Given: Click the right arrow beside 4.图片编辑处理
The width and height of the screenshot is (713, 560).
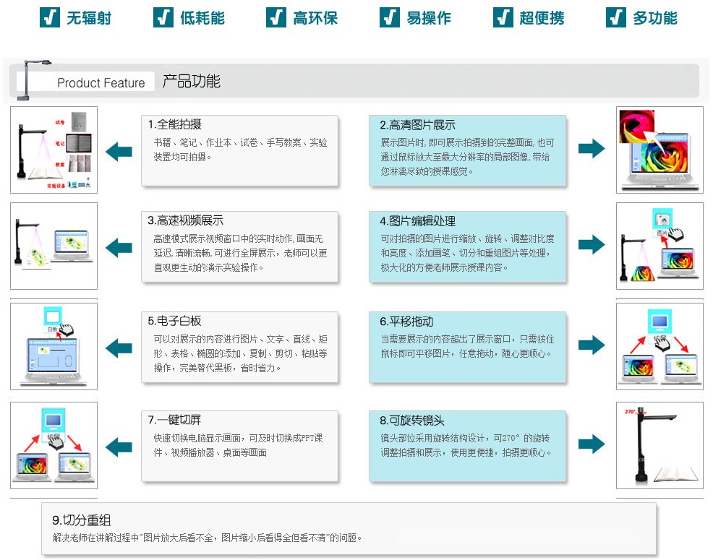Looking at the screenshot, I should click(x=592, y=245).
